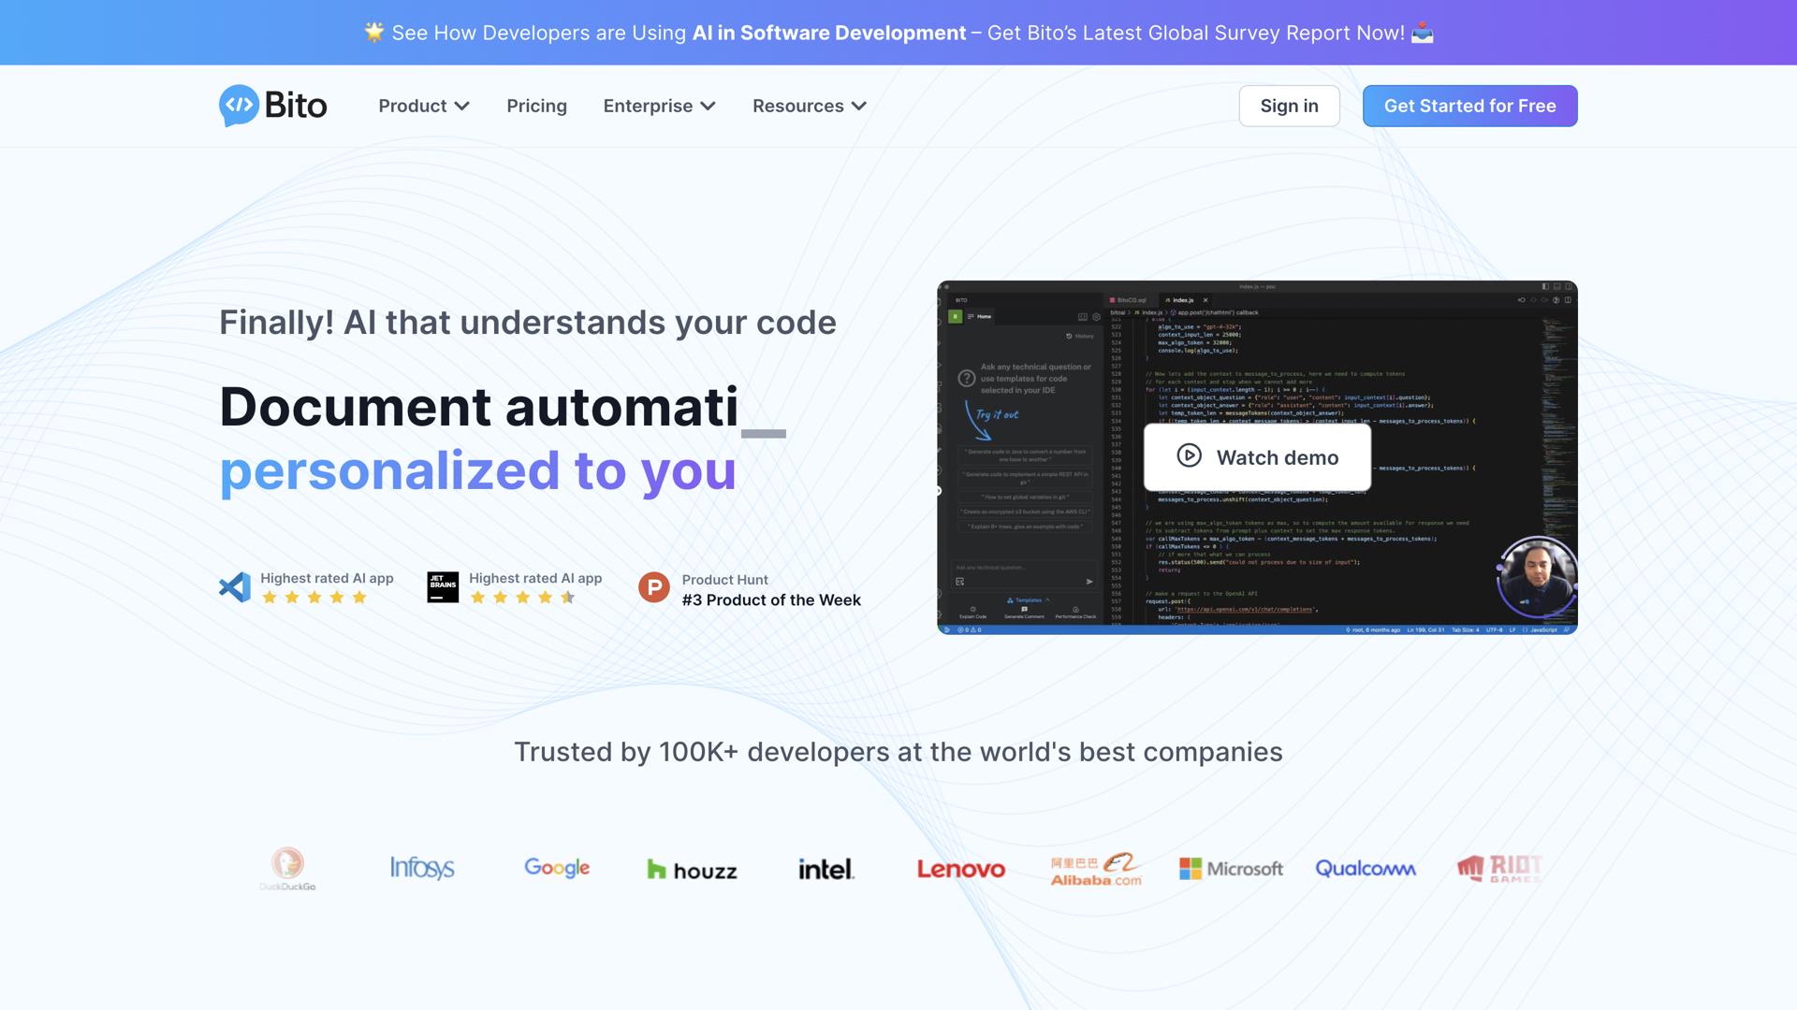Click the Sign in button
The height and width of the screenshot is (1010, 1797).
coord(1289,106)
